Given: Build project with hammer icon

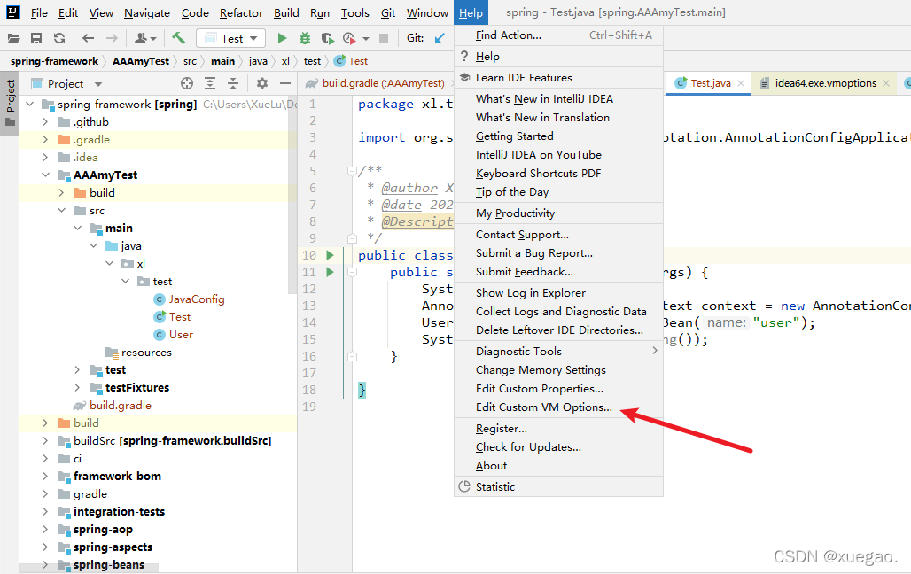Looking at the screenshot, I should (178, 38).
